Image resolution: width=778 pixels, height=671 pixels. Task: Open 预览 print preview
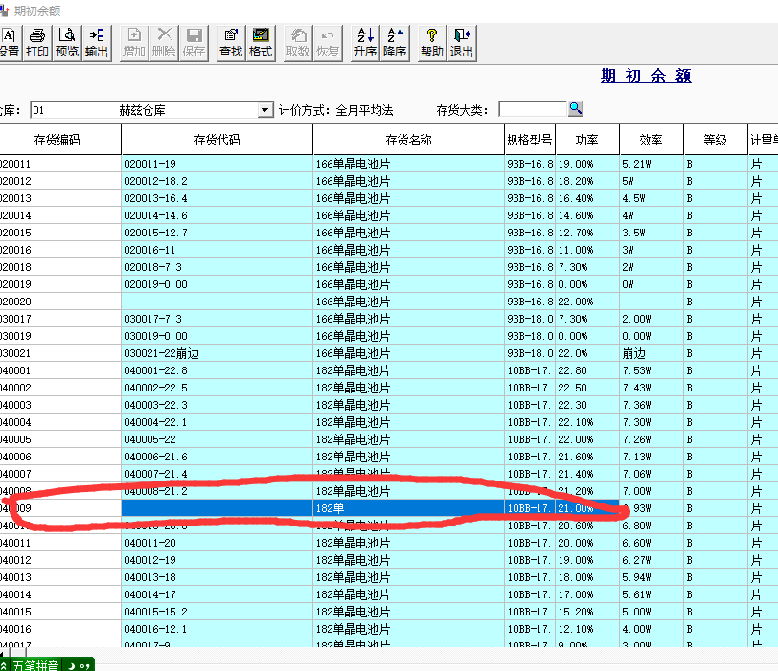(x=67, y=43)
